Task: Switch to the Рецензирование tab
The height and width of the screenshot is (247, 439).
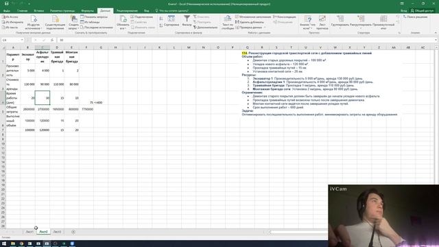Action: point(127,11)
